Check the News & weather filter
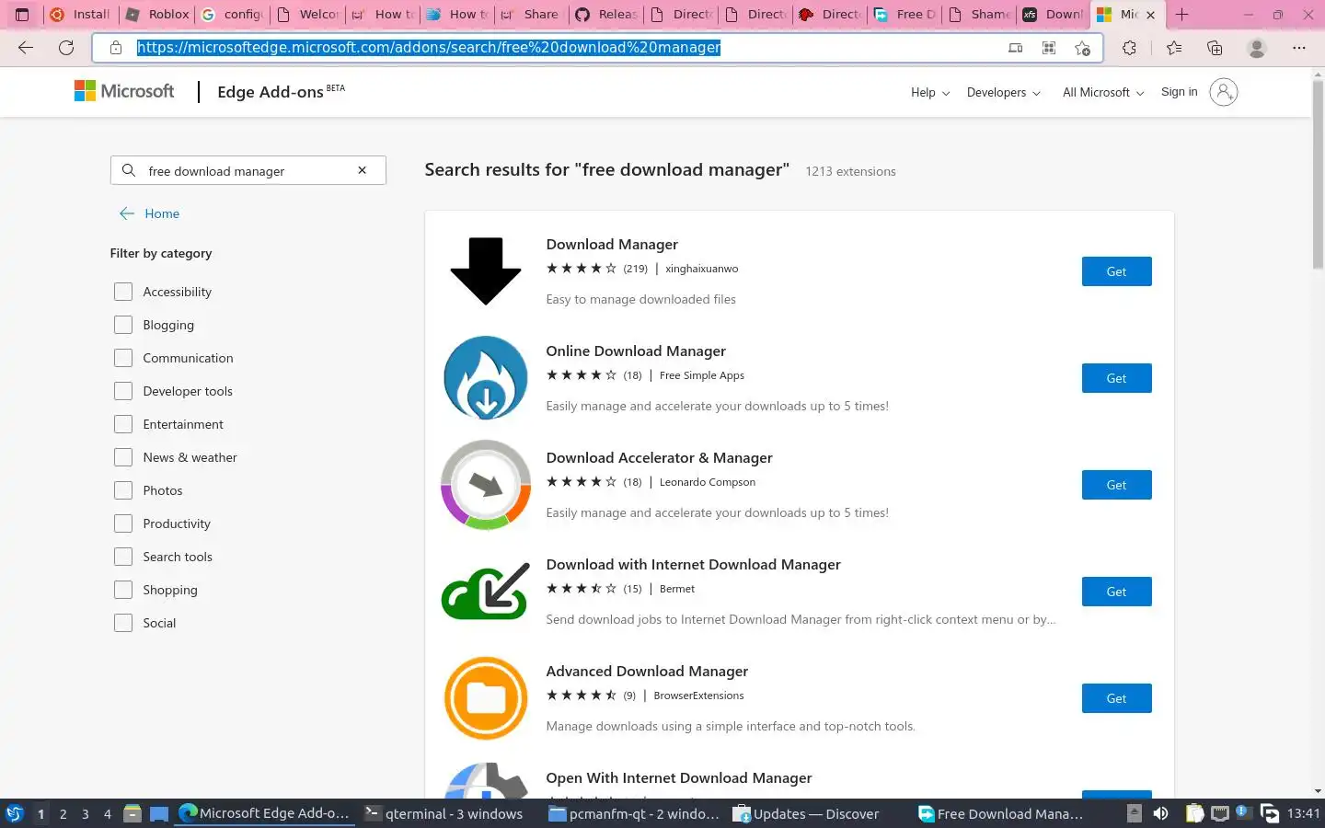Screen dimensions: 1325x828 tap(123, 457)
